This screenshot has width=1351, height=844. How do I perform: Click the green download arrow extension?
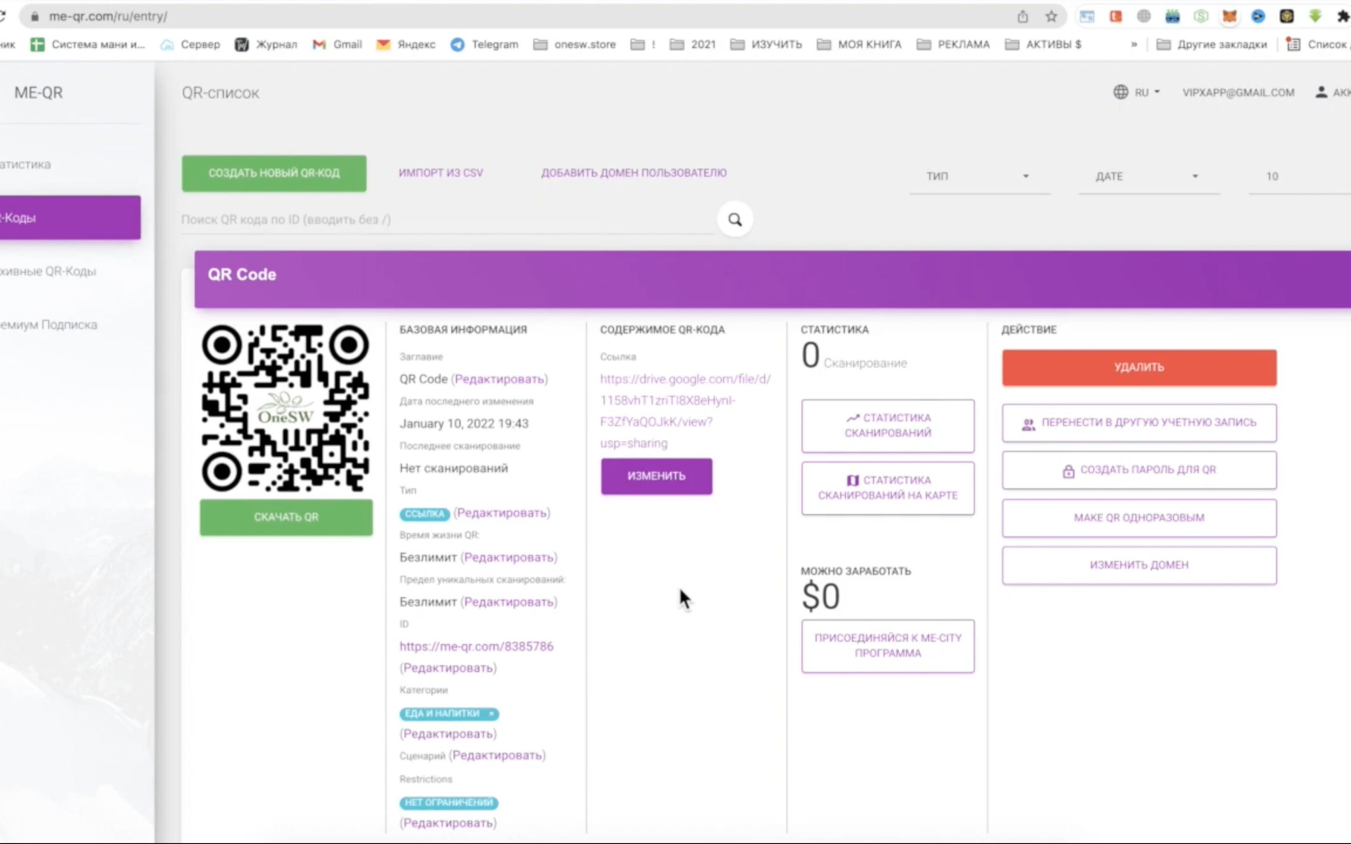(x=1315, y=17)
